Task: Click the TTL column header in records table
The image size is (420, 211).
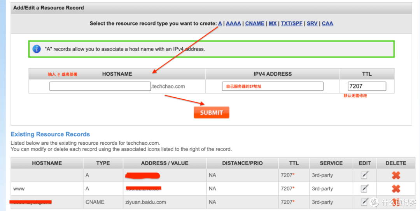Action: click(294, 163)
